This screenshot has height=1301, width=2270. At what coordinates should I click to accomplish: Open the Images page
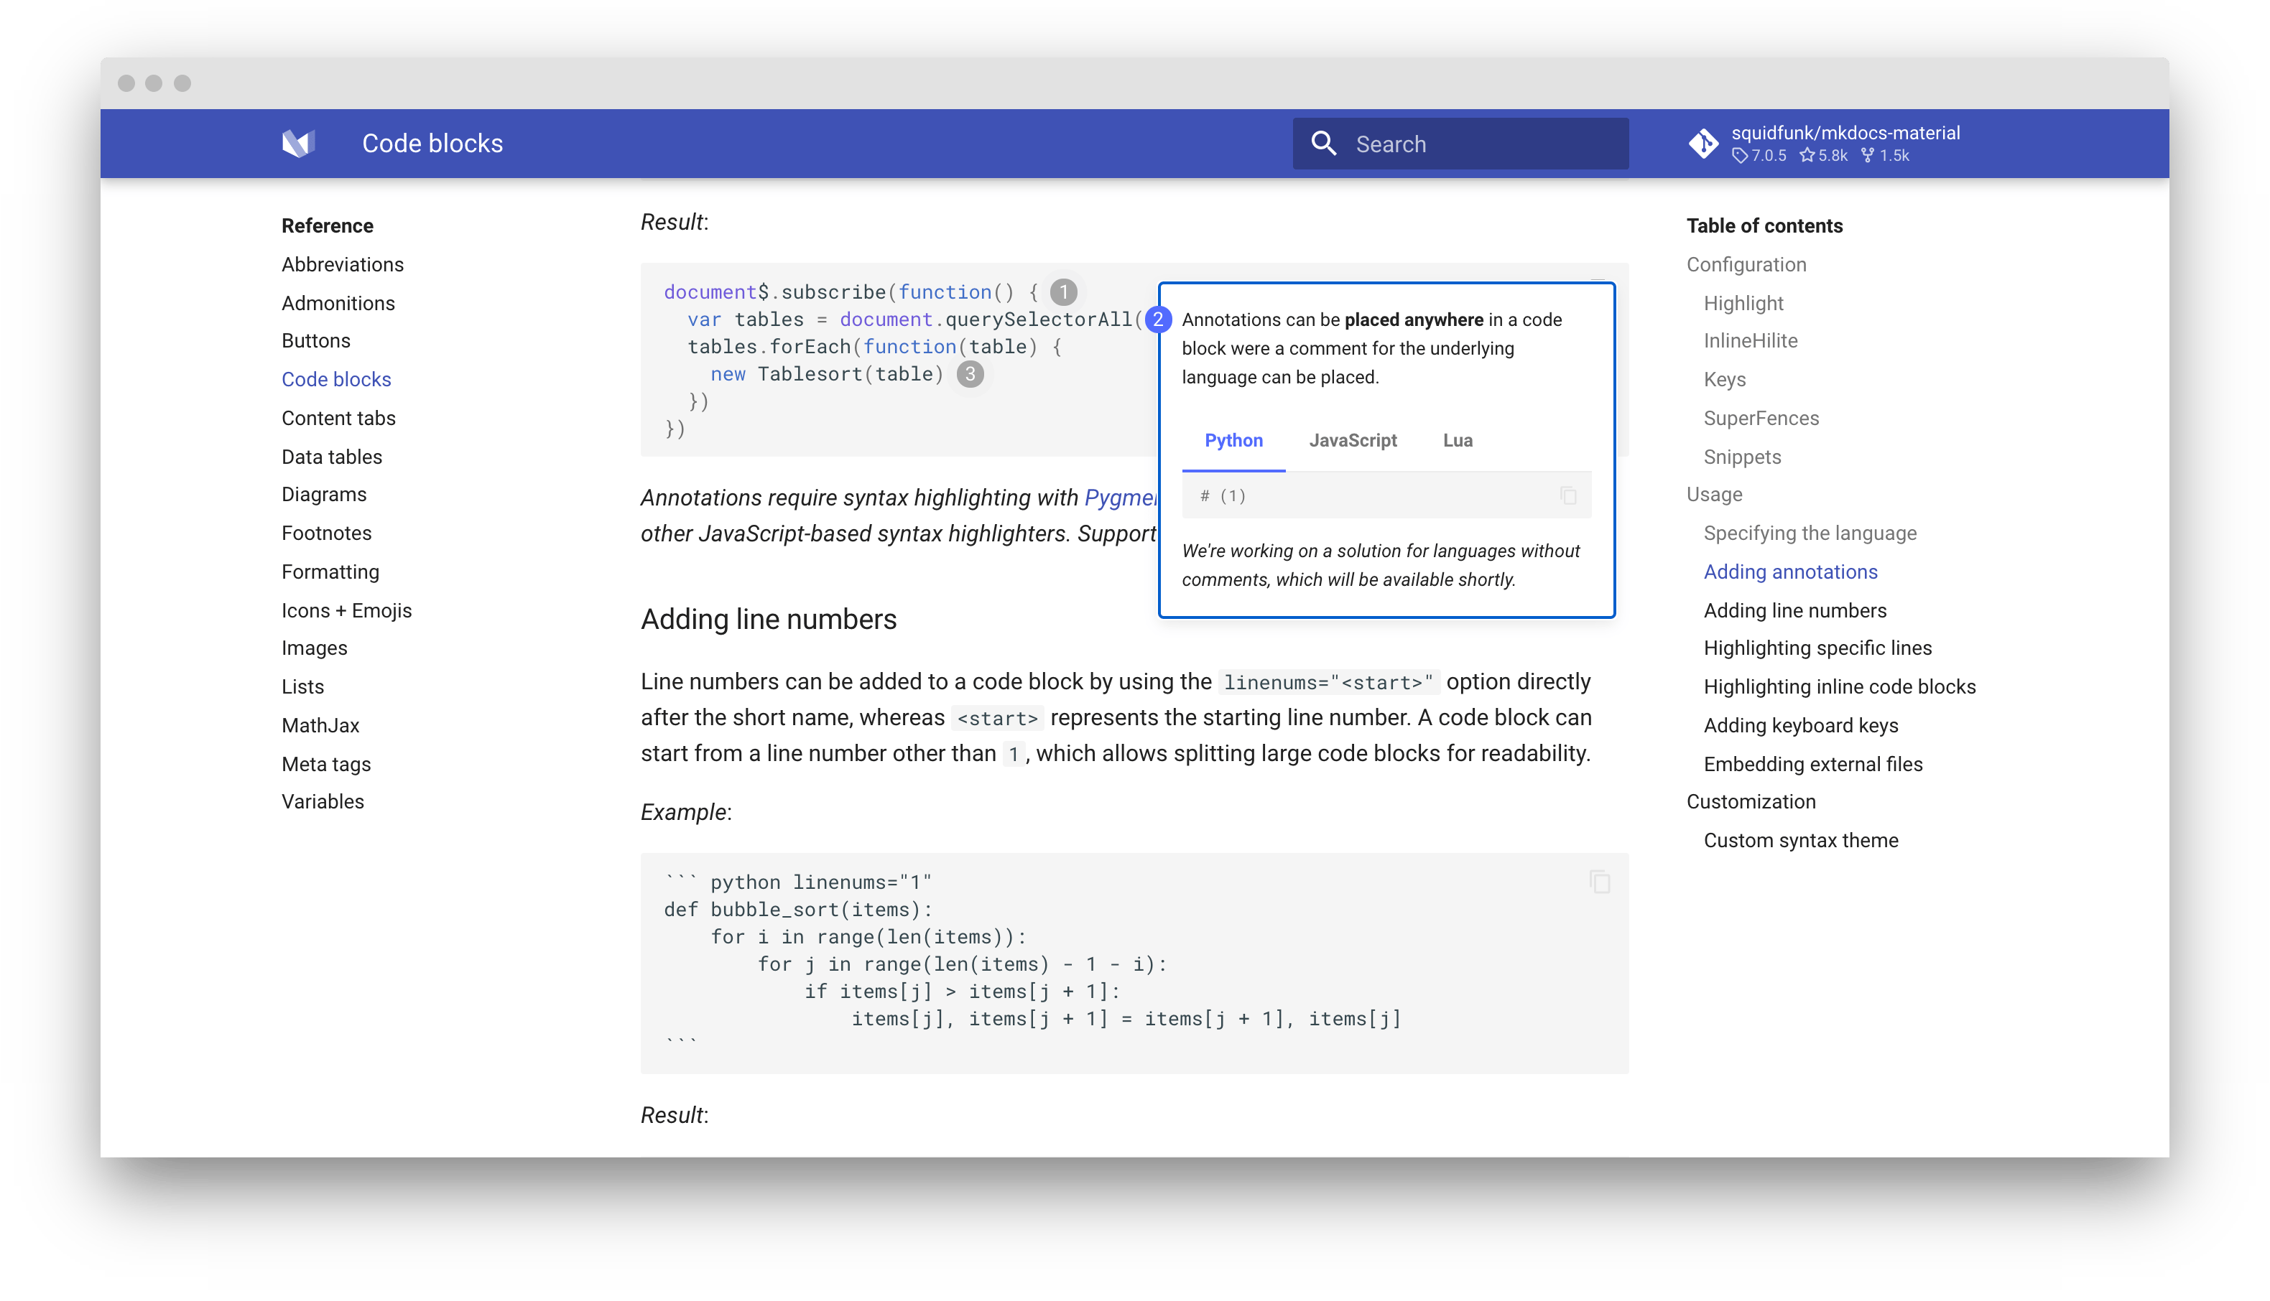[314, 648]
